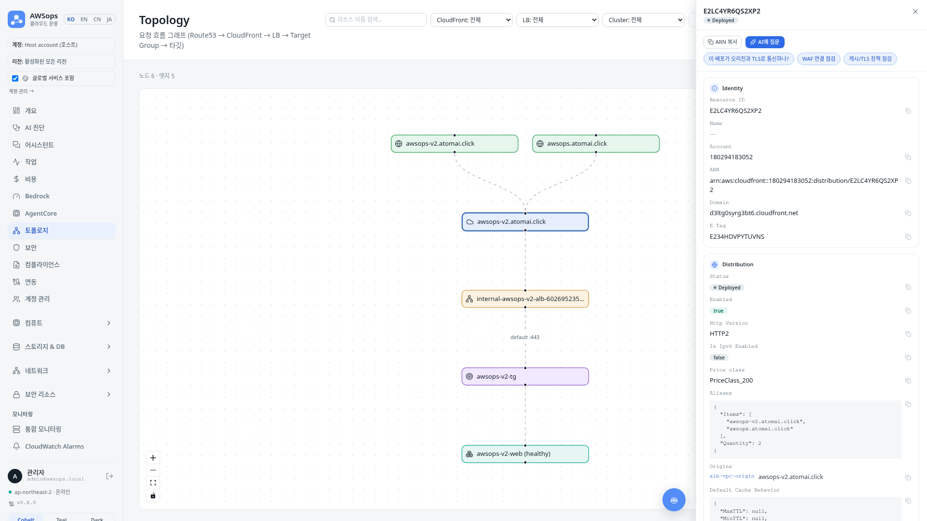Open the 보안 security page
The width and height of the screenshot is (927, 521).
[62, 248]
